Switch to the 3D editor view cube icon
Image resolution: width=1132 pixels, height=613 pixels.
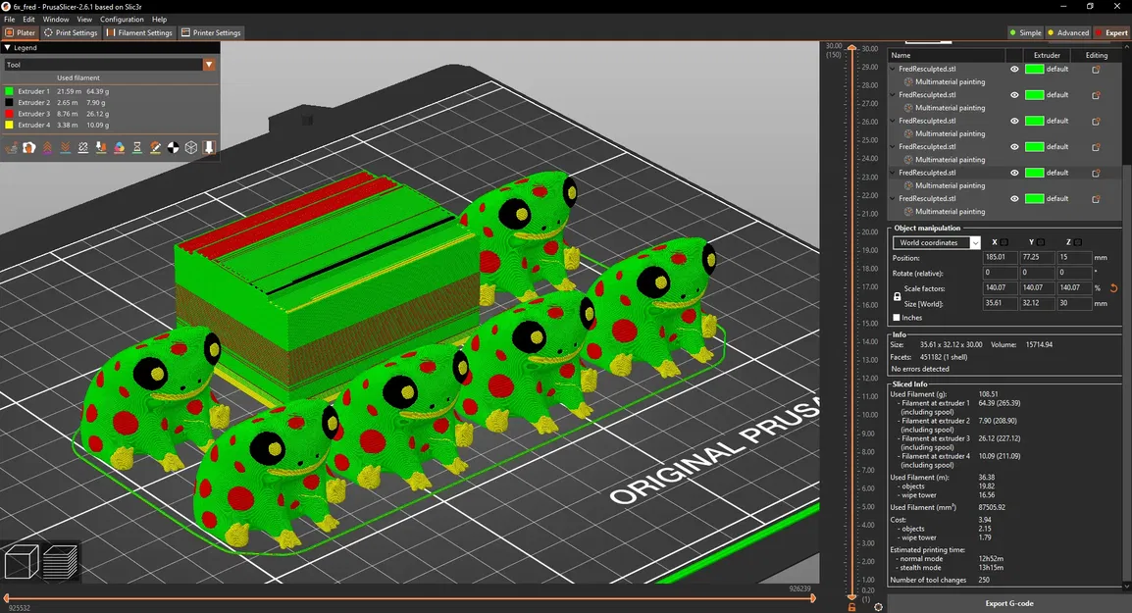click(x=22, y=562)
